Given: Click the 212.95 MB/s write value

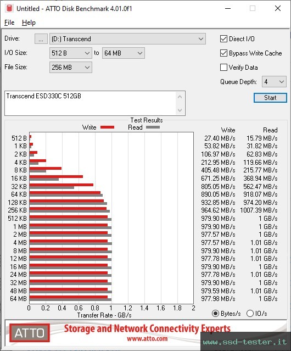Looking at the screenshot, I should (x=218, y=162).
